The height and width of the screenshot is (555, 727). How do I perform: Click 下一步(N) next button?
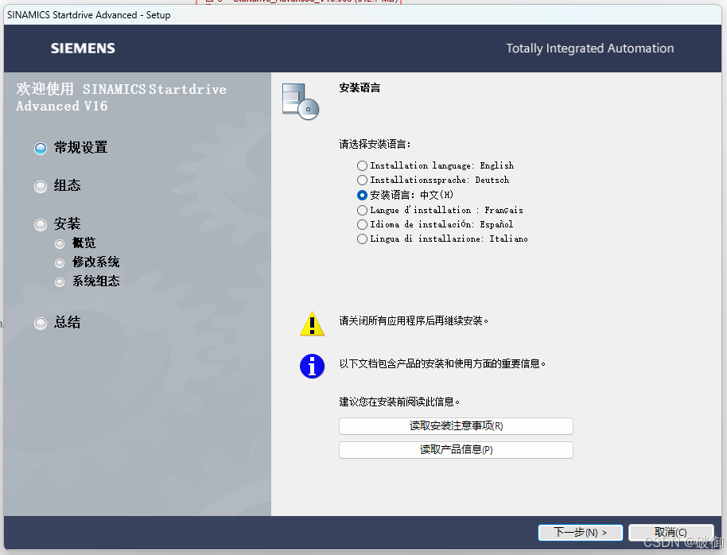tap(580, 532)
